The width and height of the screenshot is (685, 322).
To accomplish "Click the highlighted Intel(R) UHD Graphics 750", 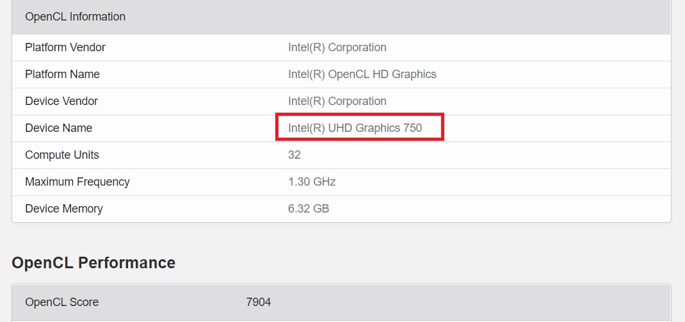I will pyautogui.click(x=355, y=128).
